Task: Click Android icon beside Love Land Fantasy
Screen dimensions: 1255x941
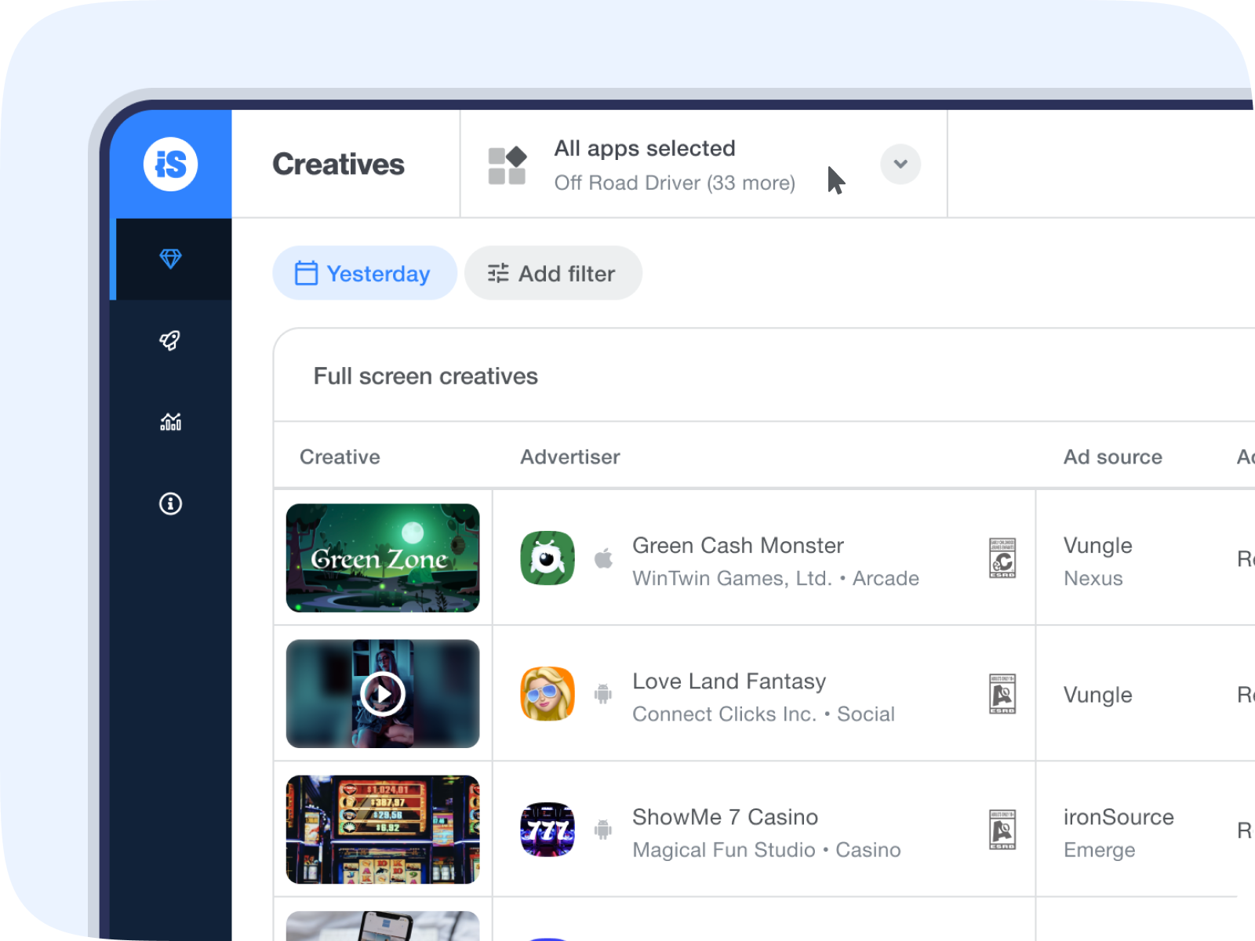Action: (603, 694)
